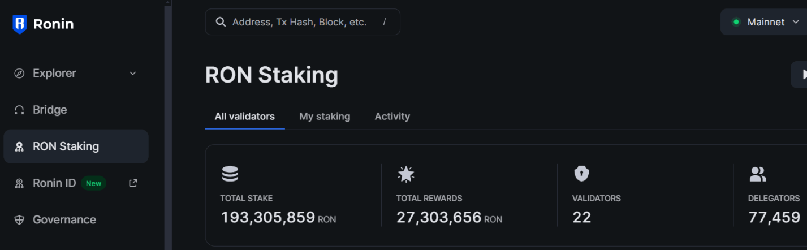
Task: Click the magnifier search icon
Action: pos(221,22)
